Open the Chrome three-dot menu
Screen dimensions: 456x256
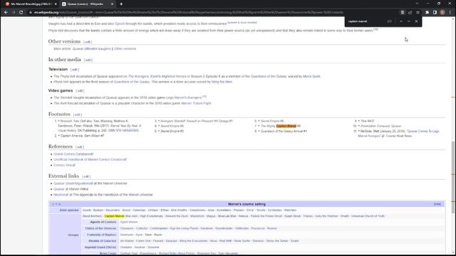pyautogui.click(x=450, y=13)
